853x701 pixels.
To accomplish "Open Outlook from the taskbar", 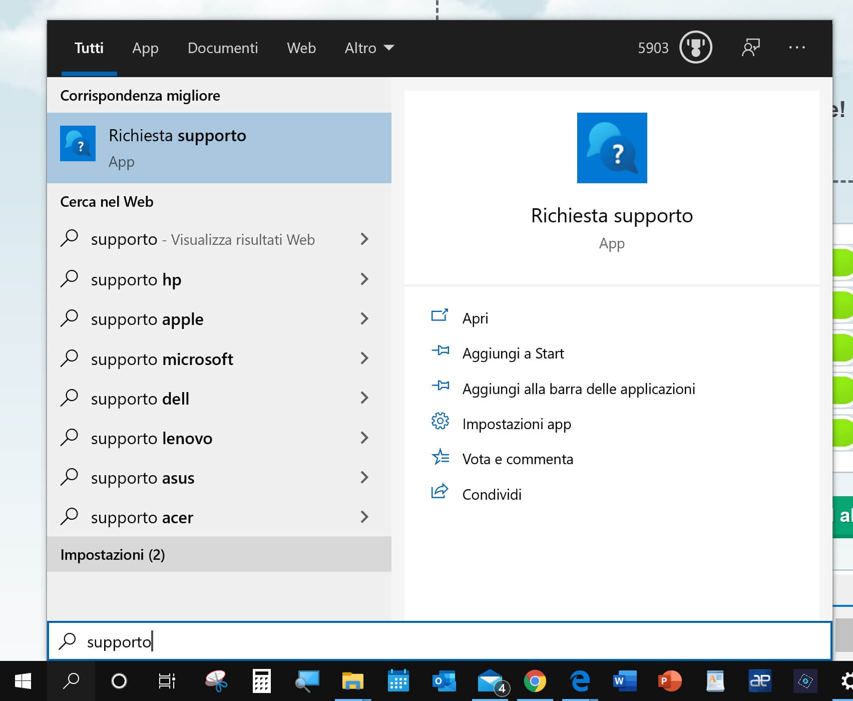I will point(444,681).
